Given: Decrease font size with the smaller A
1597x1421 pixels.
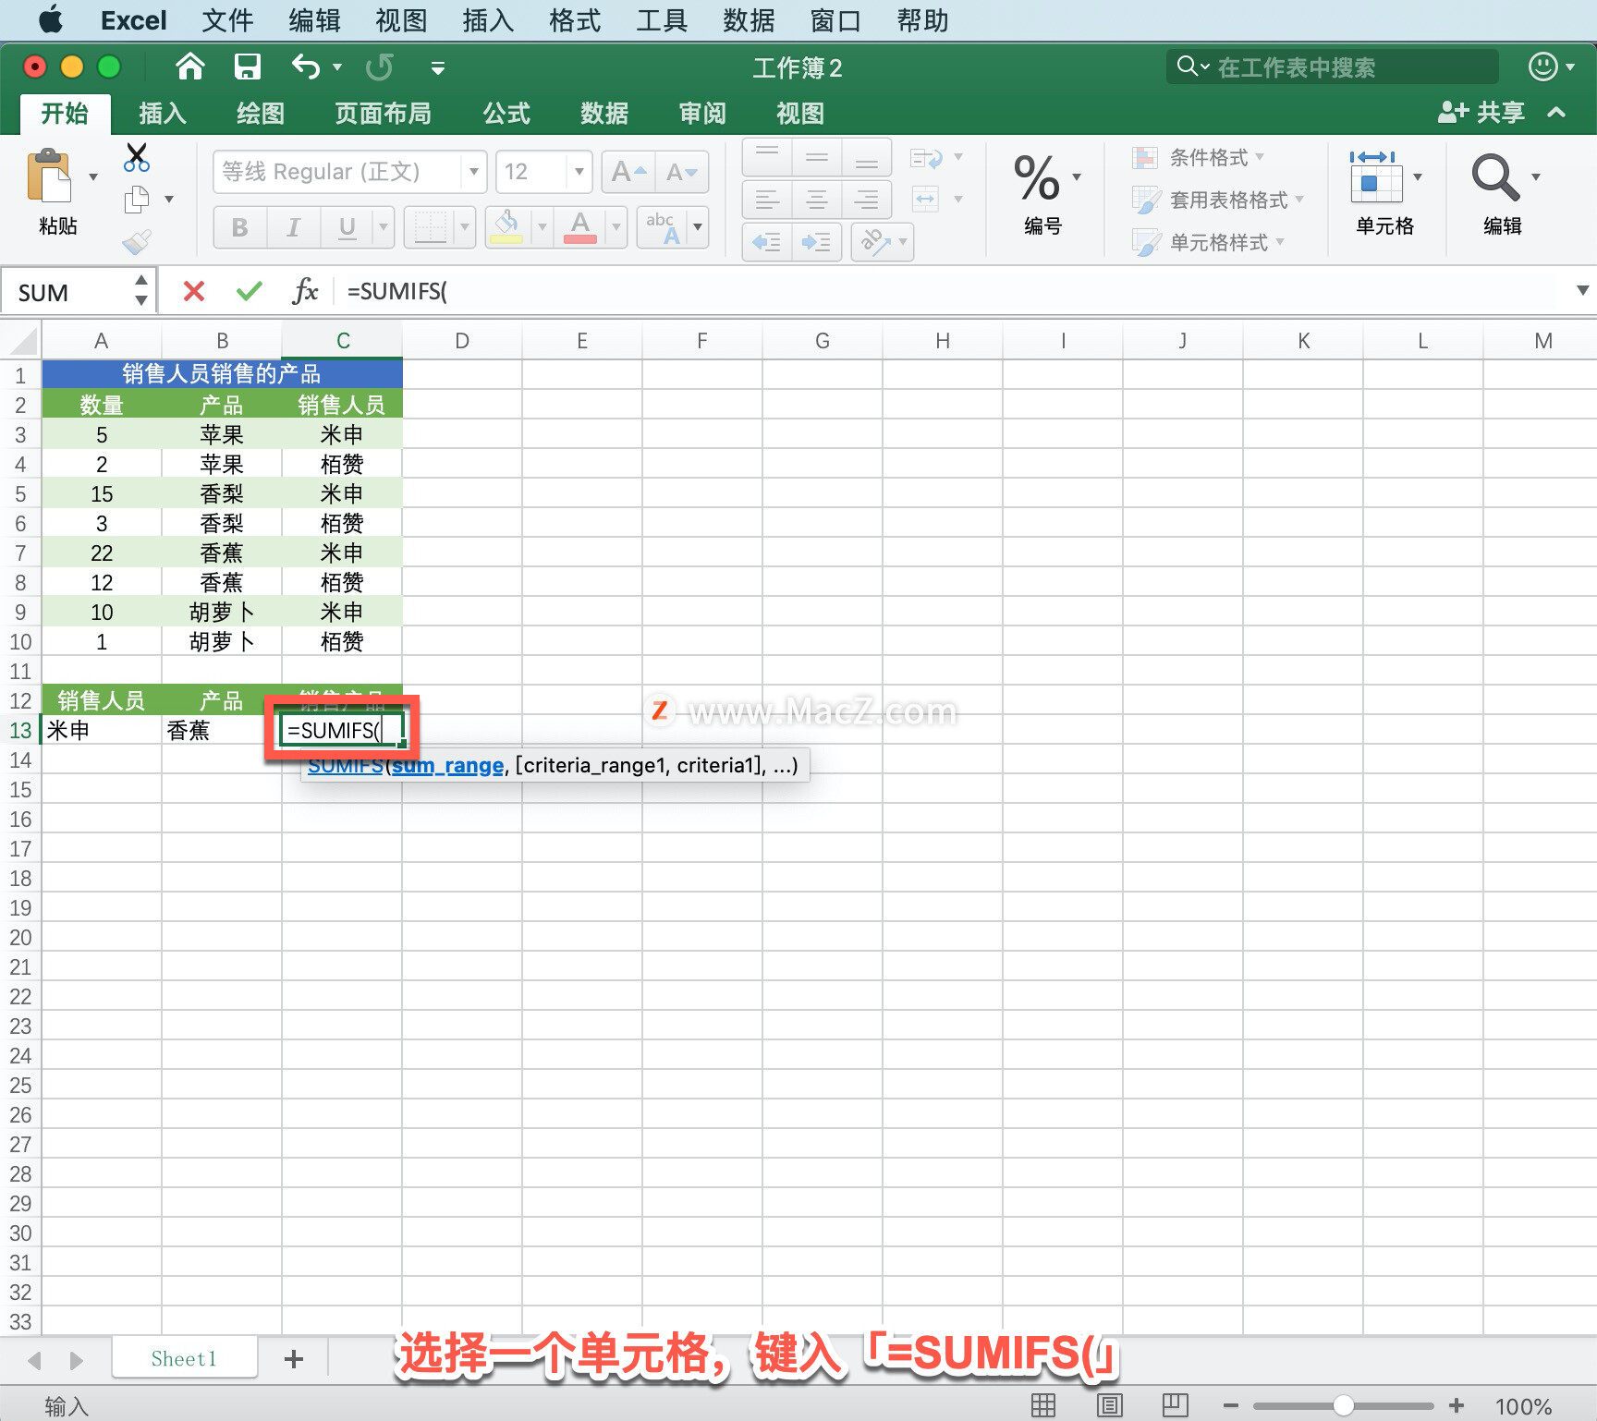Looking at the screenshot, I should [x=682, y=172].
